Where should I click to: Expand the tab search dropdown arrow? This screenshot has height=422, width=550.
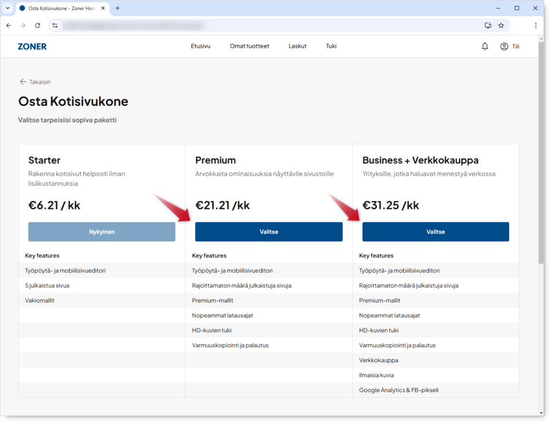click(8, 8)
